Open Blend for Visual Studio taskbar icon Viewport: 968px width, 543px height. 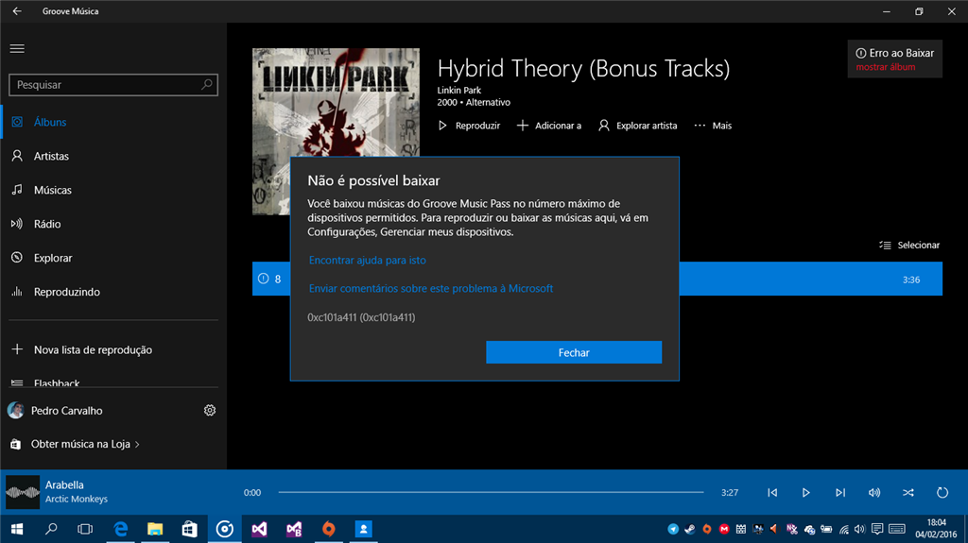[294, 529]
